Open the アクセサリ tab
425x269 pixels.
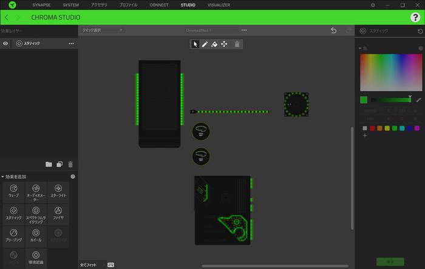pos(99,5)
